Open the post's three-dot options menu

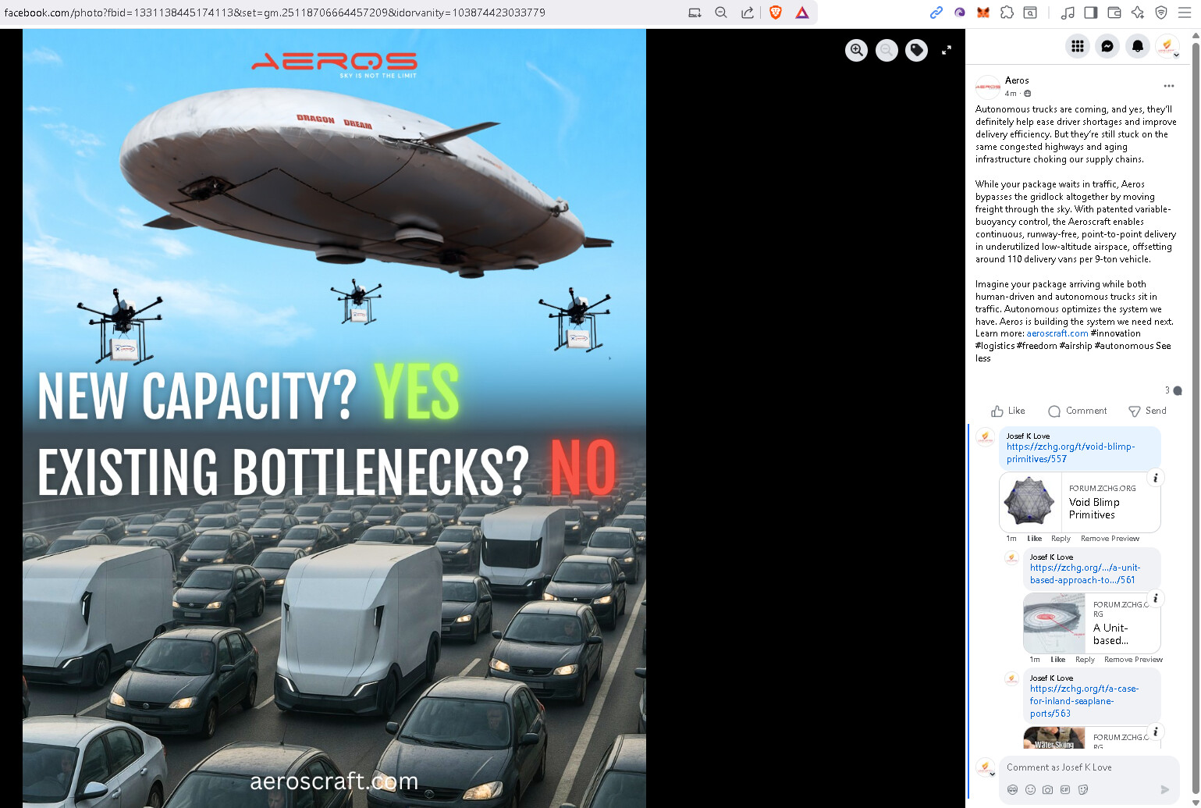point(1168,86)
